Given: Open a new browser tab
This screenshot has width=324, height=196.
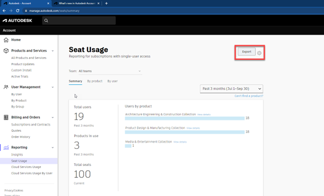Looking at the screenshot, I should point(106,3).
